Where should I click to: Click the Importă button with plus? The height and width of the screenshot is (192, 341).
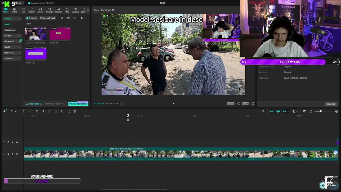coord(31,18)
